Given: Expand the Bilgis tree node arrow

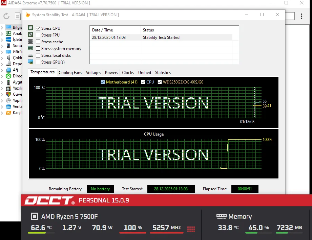Looking at the screenshot, I should tap(2, 27).
